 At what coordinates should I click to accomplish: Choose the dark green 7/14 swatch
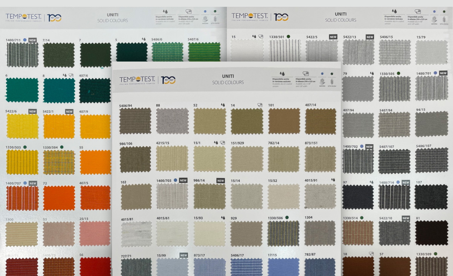coord(59,55)
